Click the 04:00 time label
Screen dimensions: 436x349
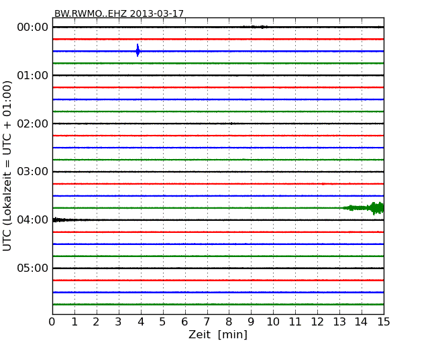33,220
